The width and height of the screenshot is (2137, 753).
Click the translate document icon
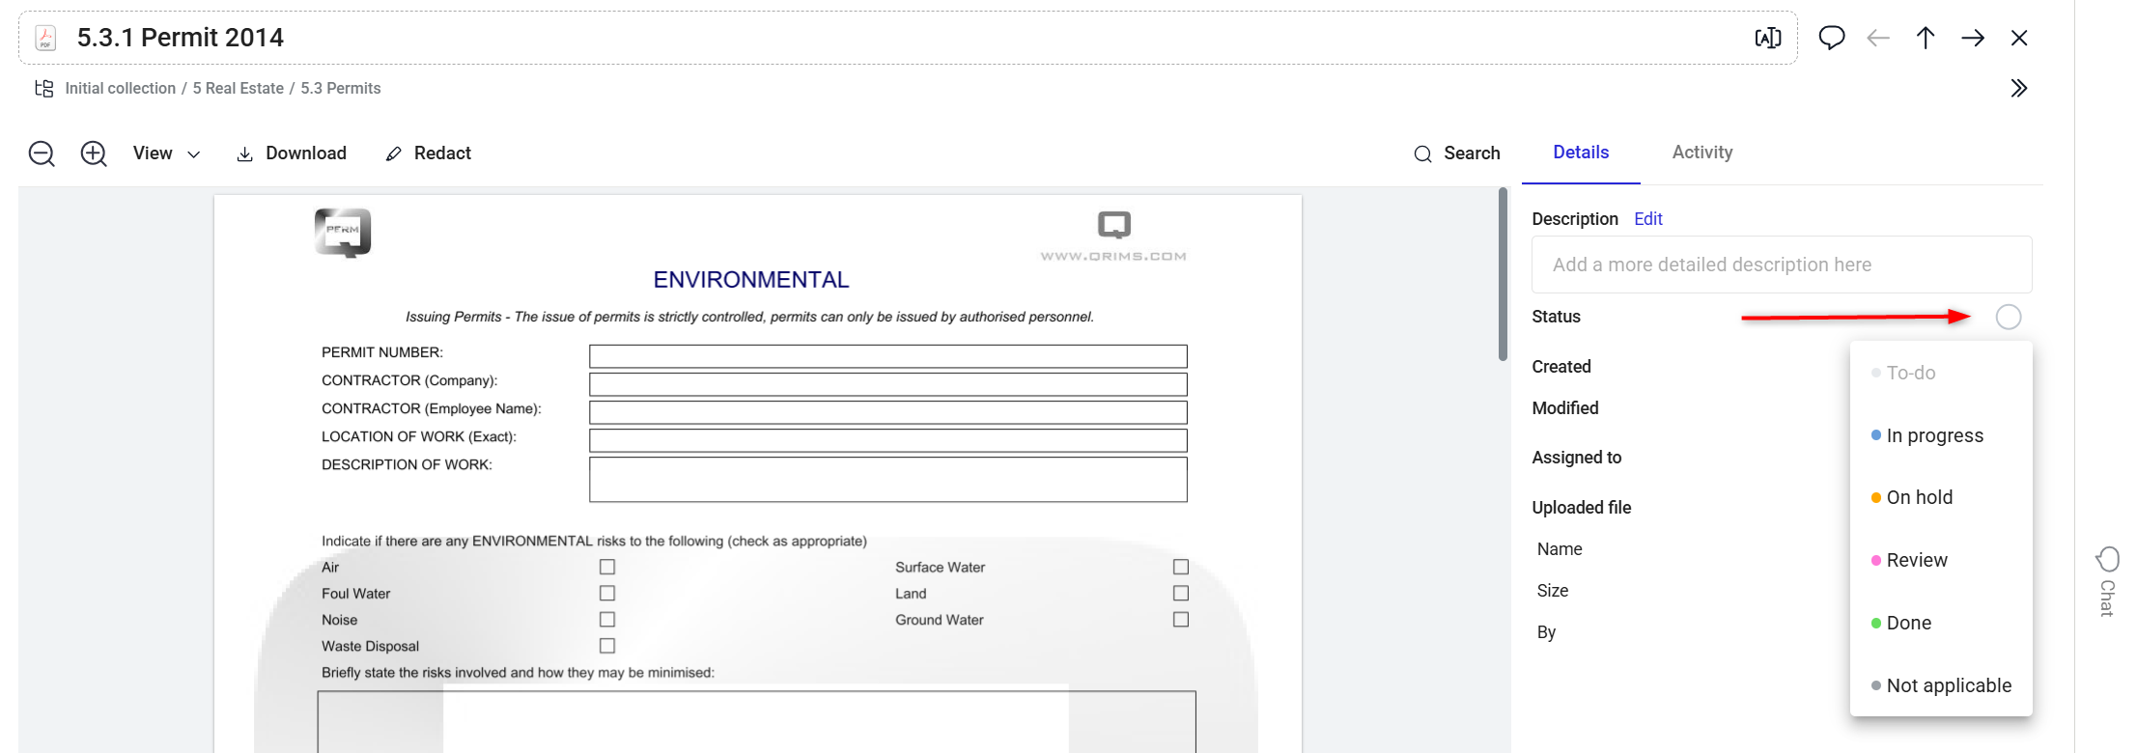[x=1768, y=38]
